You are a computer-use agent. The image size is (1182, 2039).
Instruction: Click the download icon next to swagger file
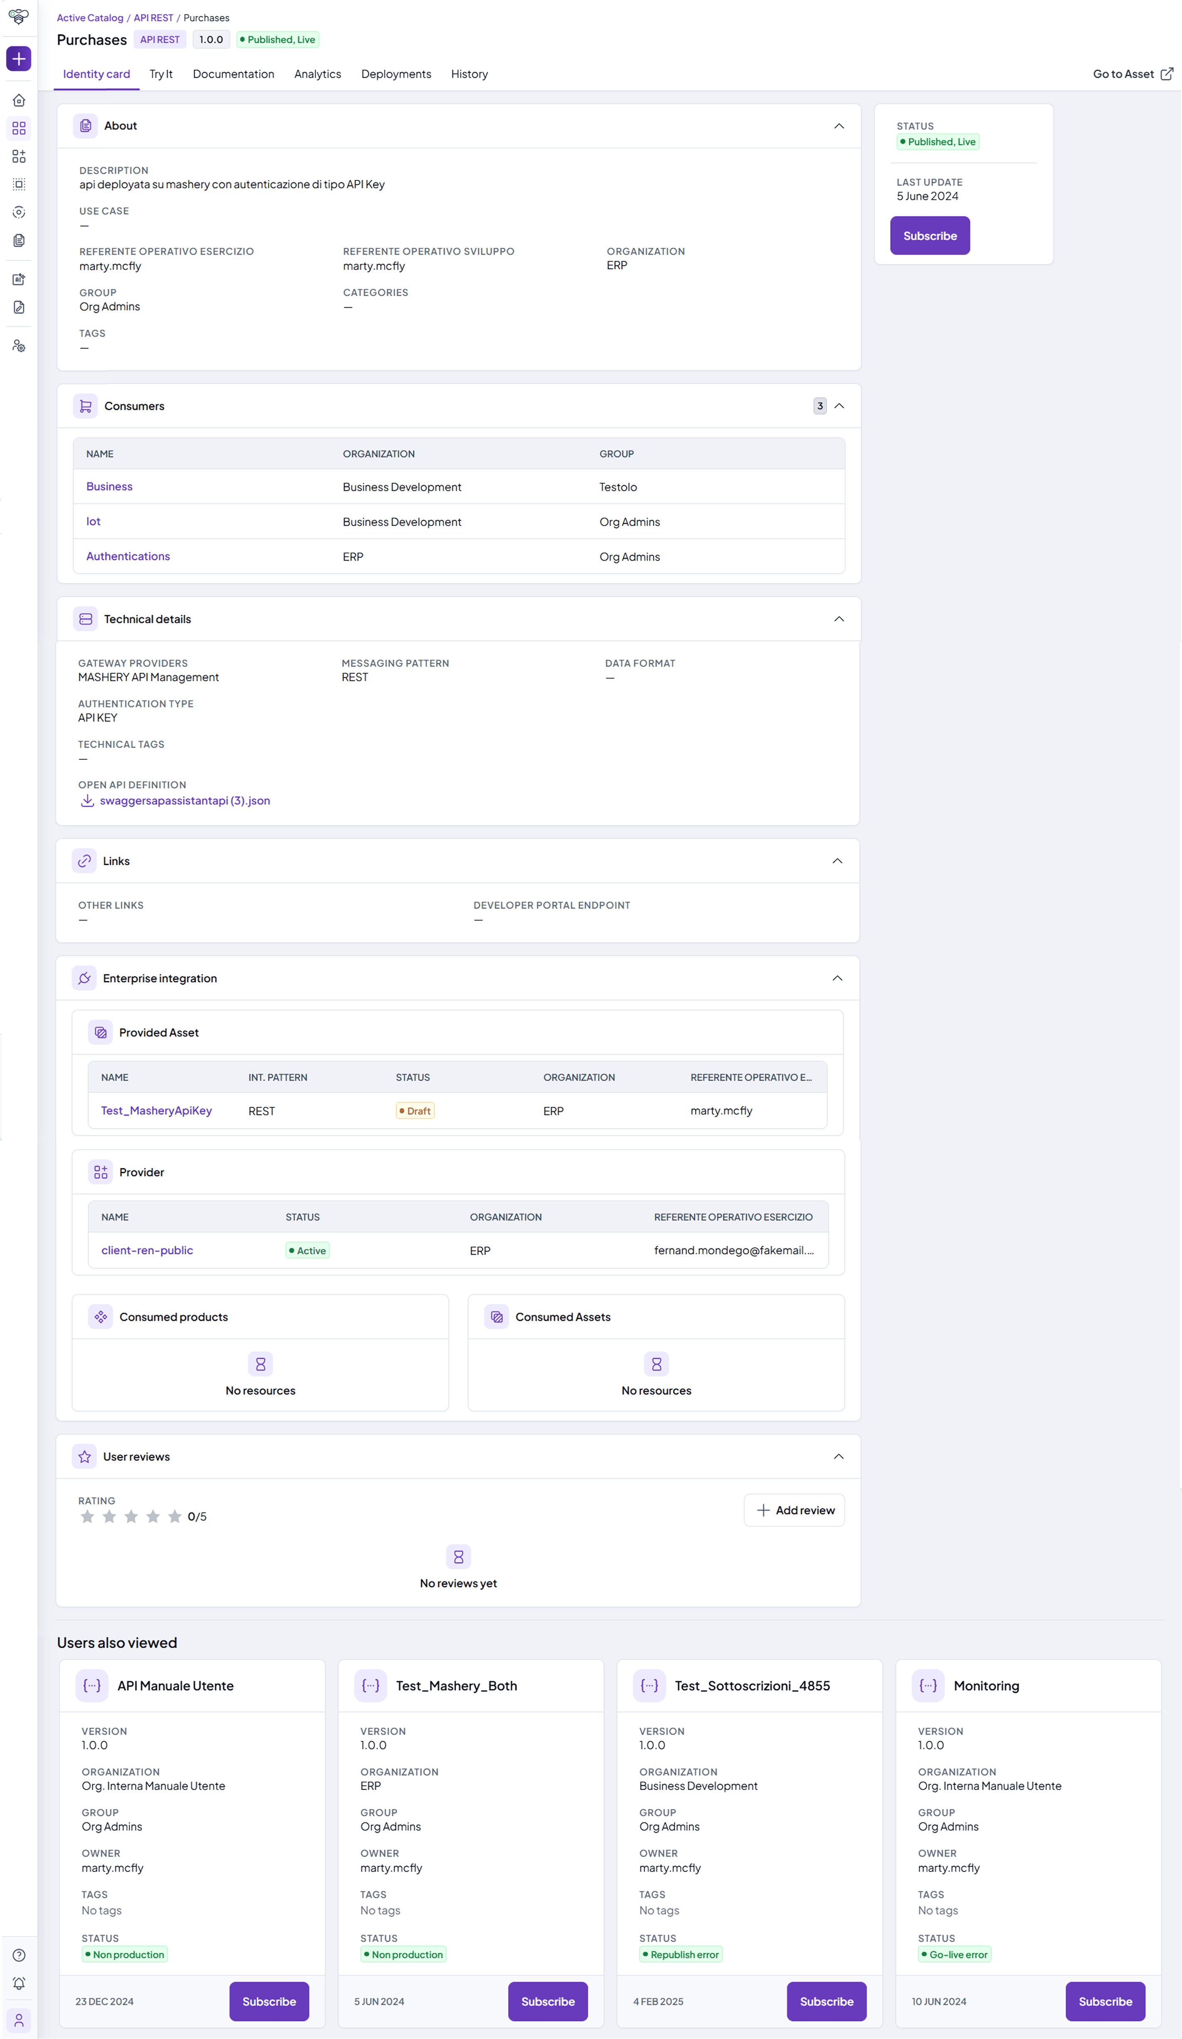pos(86,800)
